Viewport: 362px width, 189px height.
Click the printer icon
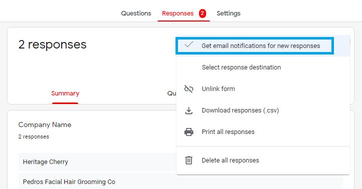tap(189, 132)
